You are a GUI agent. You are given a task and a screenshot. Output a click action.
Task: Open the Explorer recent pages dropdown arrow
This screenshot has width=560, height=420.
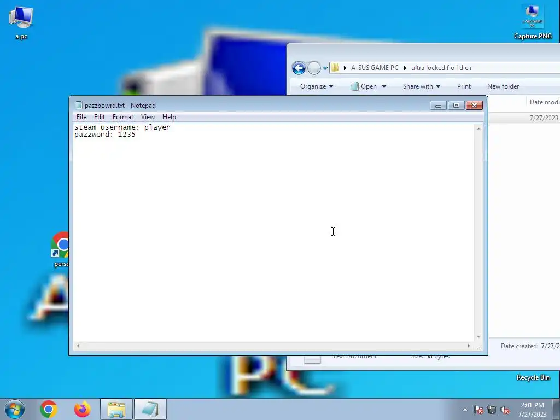[x=325, y=68]
